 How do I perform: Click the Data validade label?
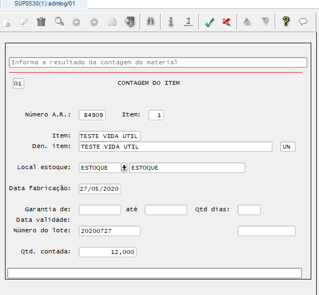43,220
